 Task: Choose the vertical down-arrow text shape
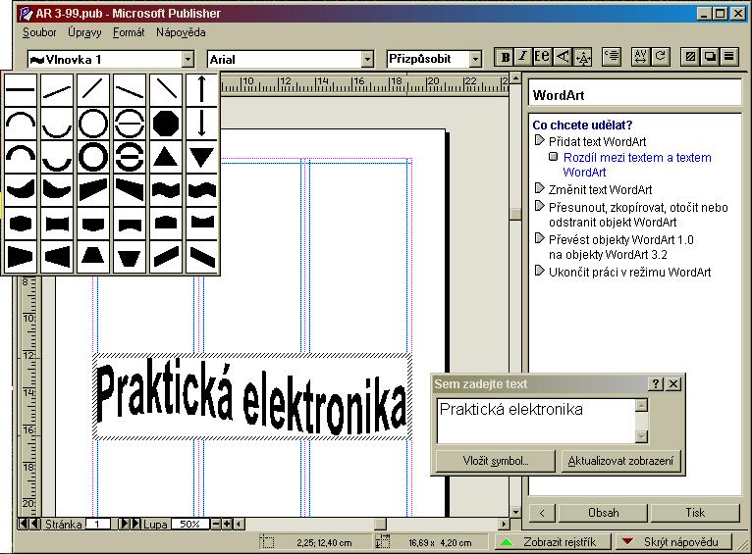pyautogui.click(x=201, y=123)
